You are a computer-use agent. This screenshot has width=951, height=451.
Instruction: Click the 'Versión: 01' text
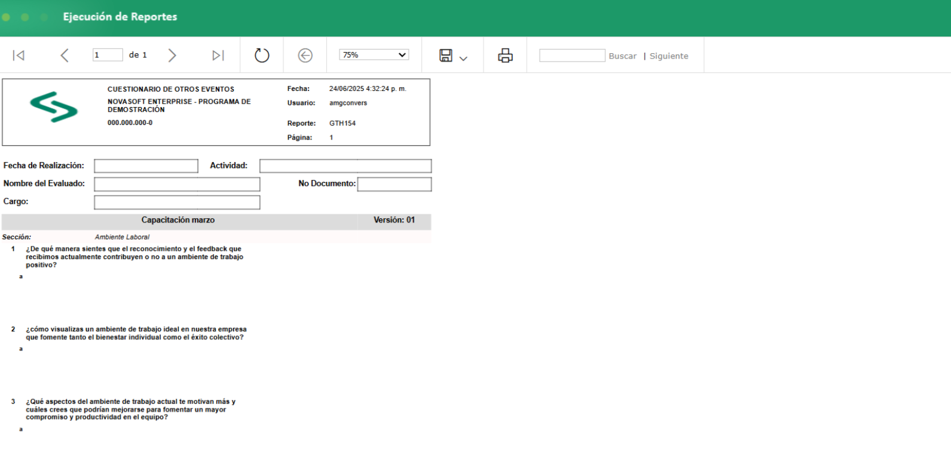point(395,220)
